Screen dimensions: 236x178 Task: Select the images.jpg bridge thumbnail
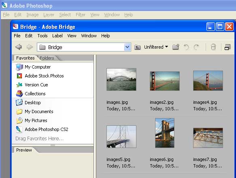tap(121, 79)
